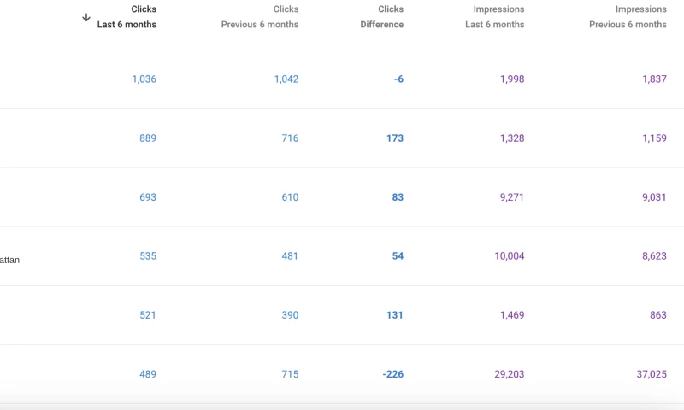The image size is (684, 410).
Task: Select the 54 clicks difference value
Action: (x=398, y=256)
